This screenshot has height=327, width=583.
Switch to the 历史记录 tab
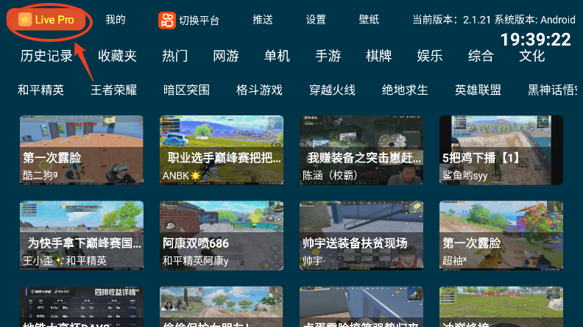coord(47,56)
